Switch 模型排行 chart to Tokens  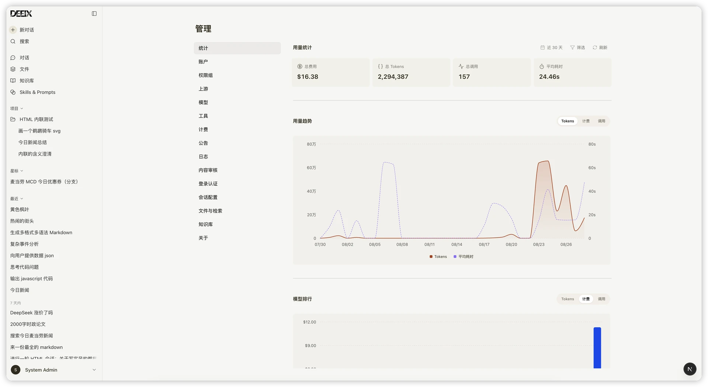568,299
